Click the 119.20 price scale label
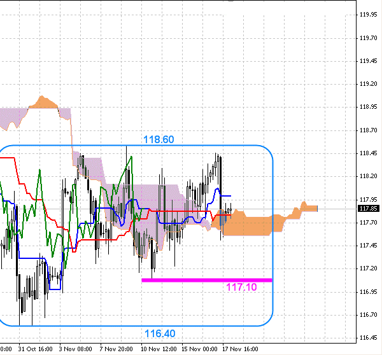 (369, 84)
